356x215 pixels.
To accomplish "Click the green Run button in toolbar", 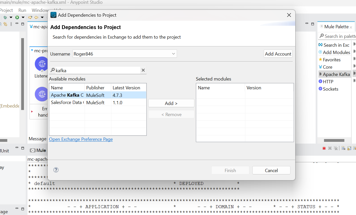I will [17, 17].
